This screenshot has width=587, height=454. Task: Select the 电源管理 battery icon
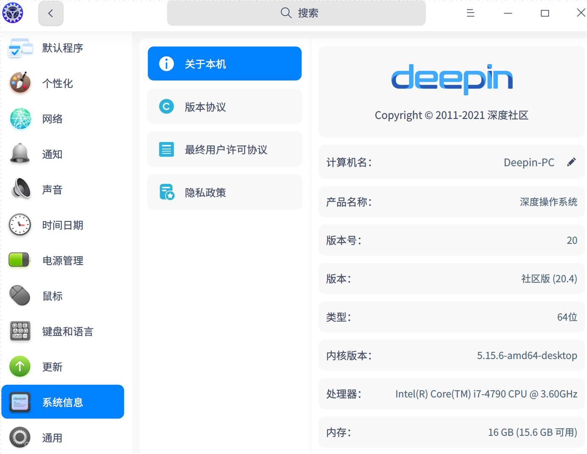pyautogui.click(x=20, y=260)
